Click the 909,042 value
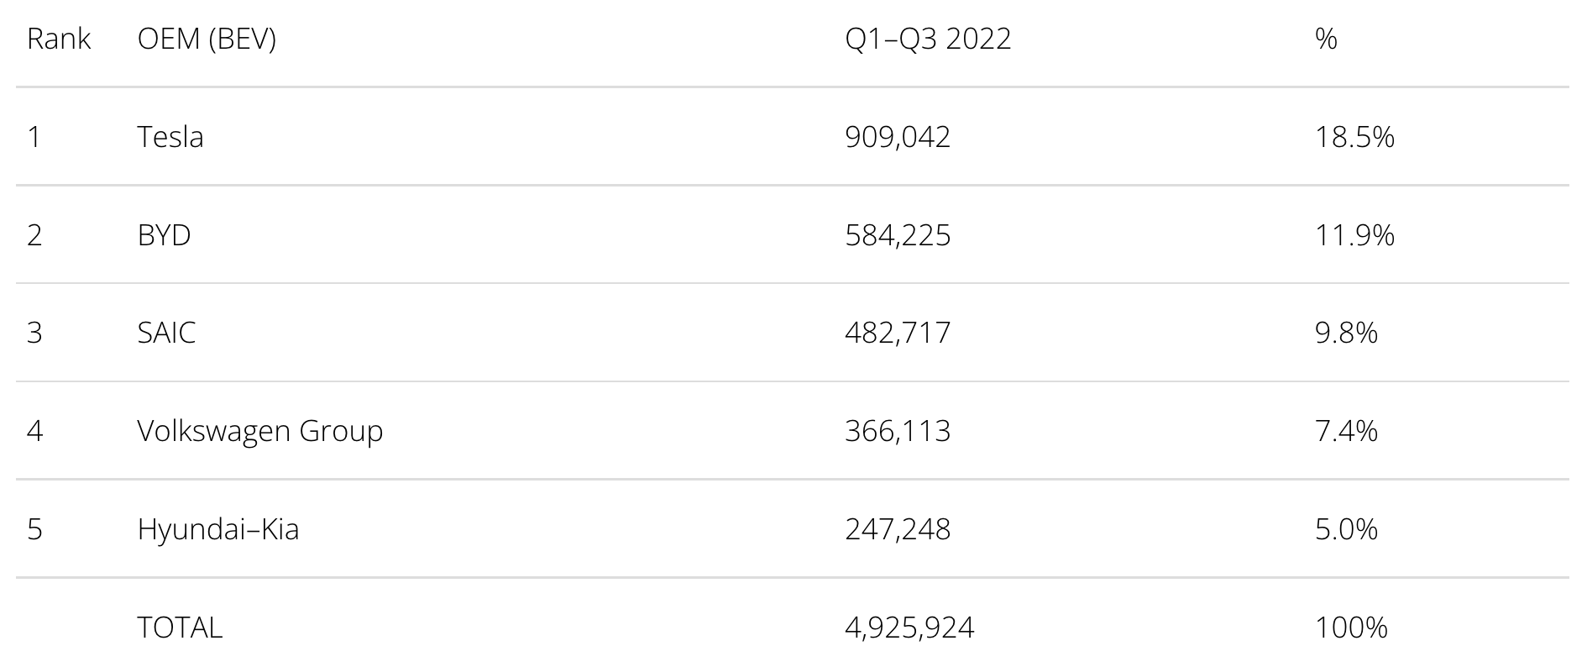The height and width of the screenshot is (667, 1587). coord(898,137)
